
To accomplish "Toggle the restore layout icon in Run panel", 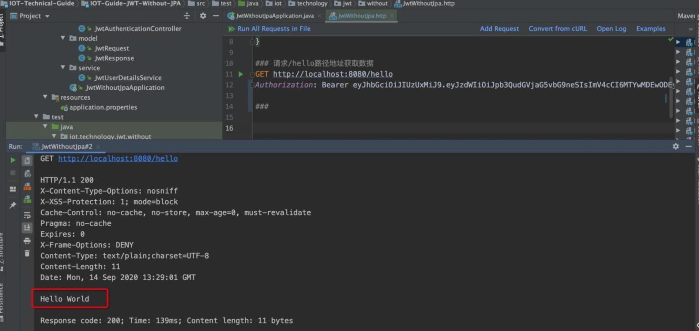I will pos(13,189).
